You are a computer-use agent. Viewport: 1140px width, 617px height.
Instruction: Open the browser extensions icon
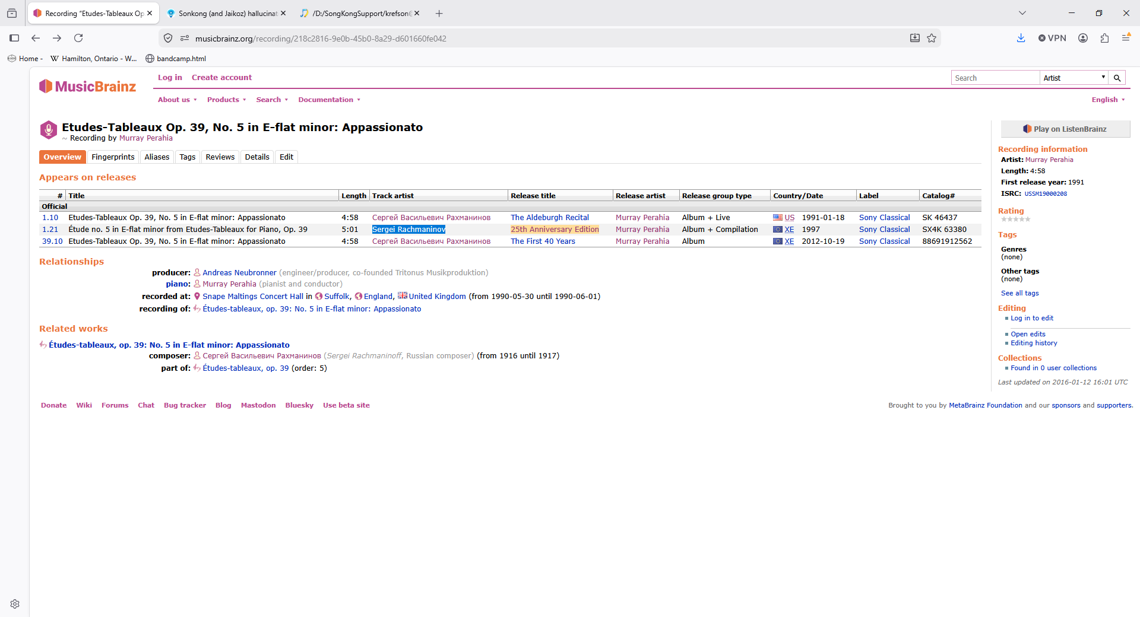pos(1104,38)
